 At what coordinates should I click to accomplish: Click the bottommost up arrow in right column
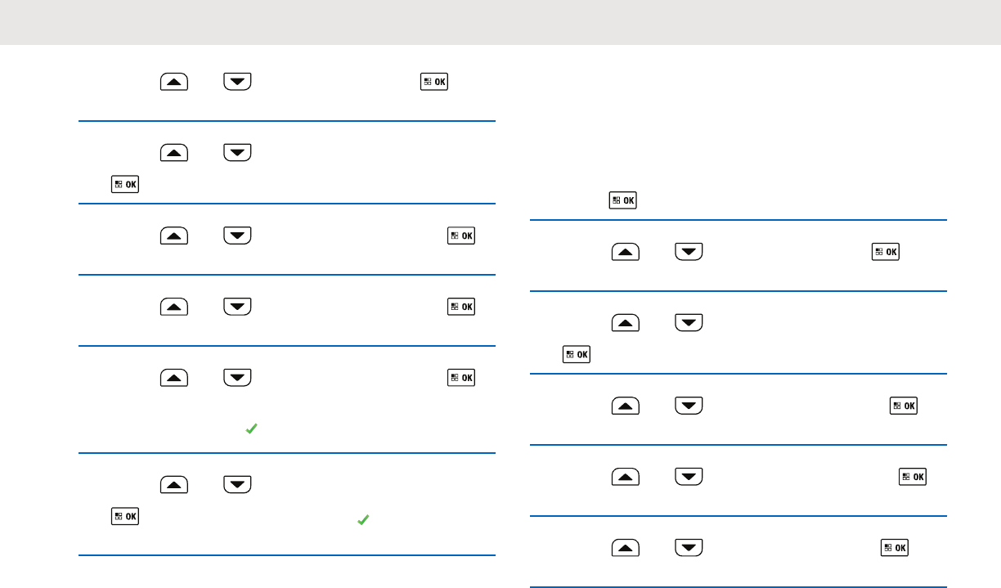tap(626, 547)
